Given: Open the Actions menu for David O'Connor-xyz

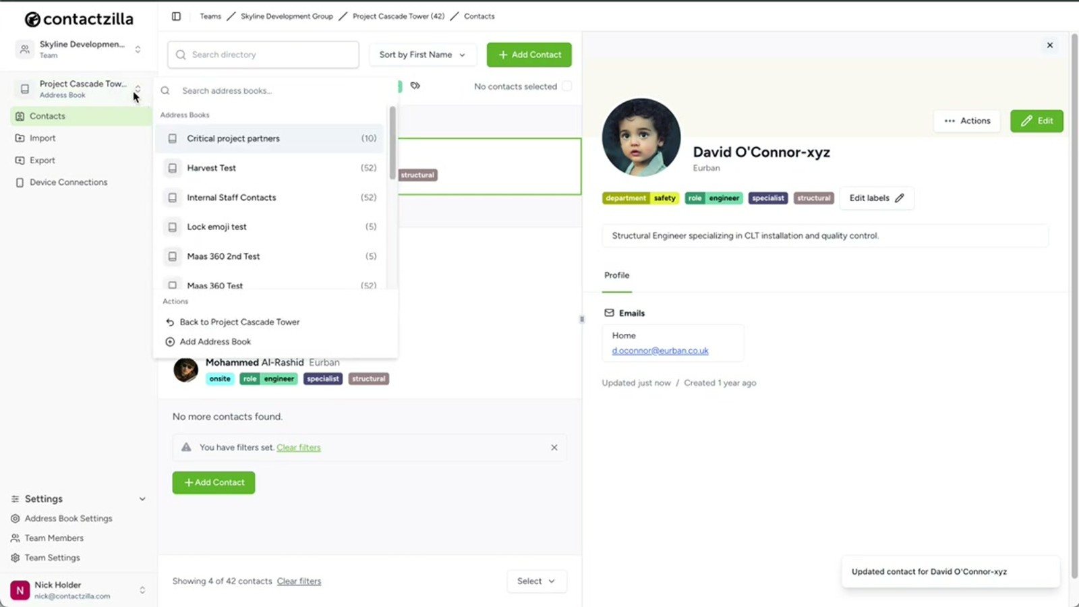Looking at the screenshot, I should pyautogui.click(x=967, y=121).
